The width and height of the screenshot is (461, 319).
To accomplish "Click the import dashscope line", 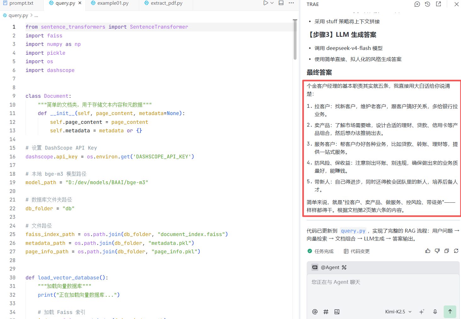I will point(50,70).
